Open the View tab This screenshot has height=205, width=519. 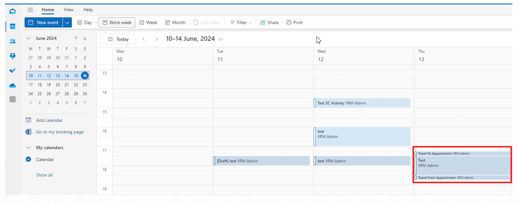pos(68,10)
